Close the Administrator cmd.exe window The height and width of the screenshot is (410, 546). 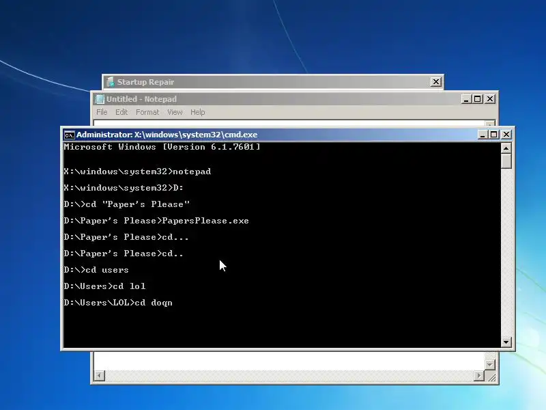pyautogui.click(x=506, y=135)
